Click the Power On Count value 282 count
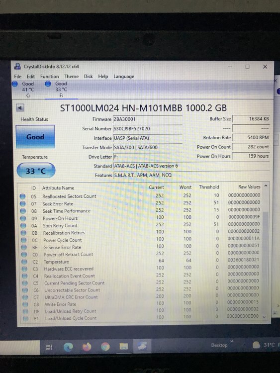 (251, 147)
